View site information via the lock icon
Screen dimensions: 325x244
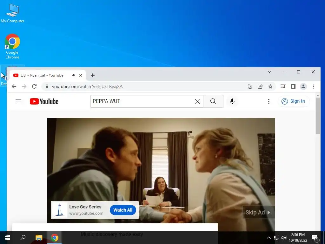pos(47,86)
